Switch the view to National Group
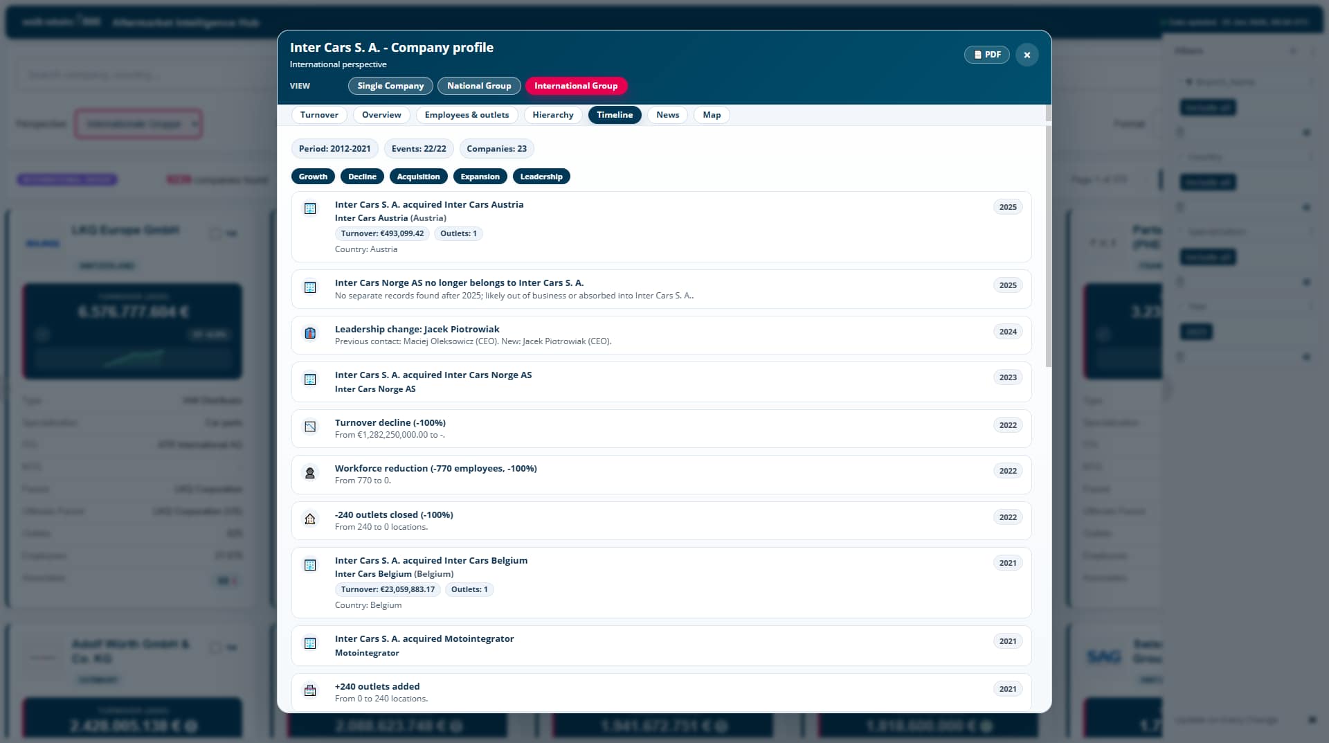1329x743 pixels. pos(479,86)
